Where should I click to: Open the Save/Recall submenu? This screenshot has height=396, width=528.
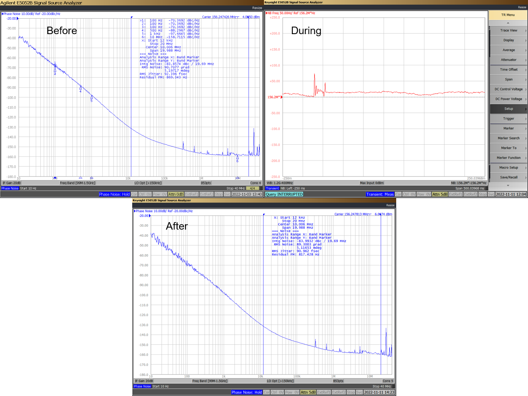[508, 177]
